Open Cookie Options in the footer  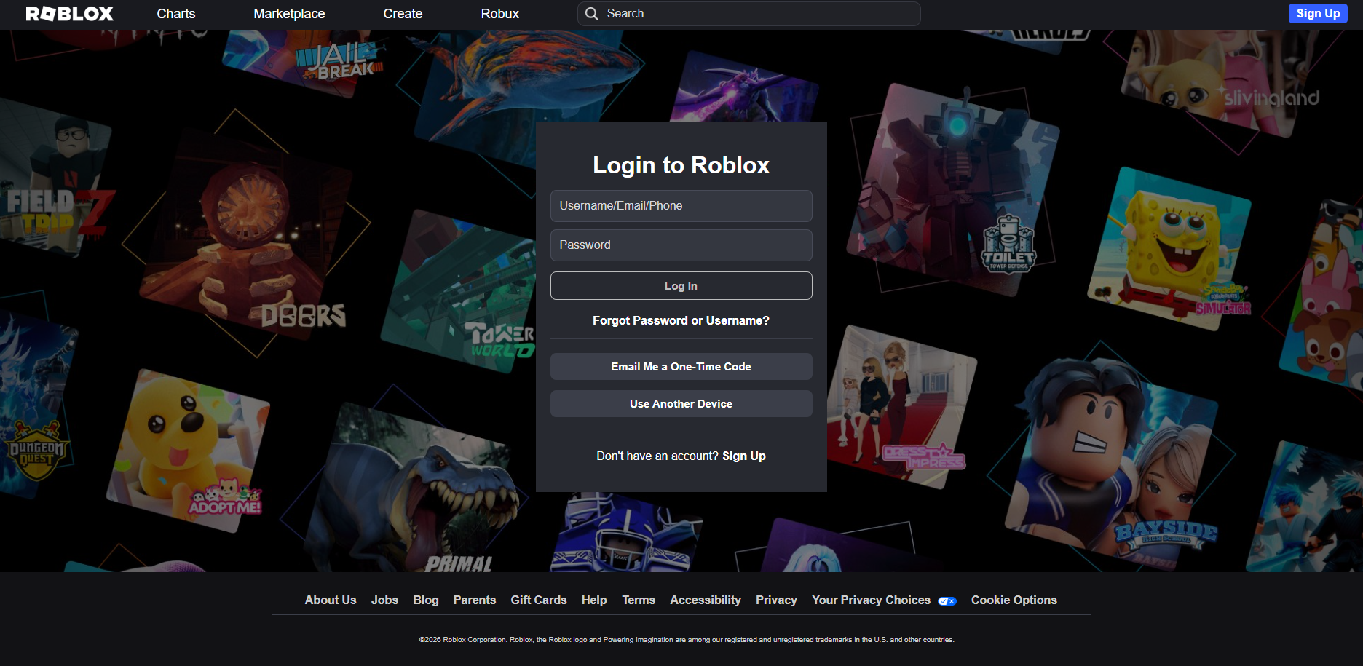click(x=1014, y=600)
